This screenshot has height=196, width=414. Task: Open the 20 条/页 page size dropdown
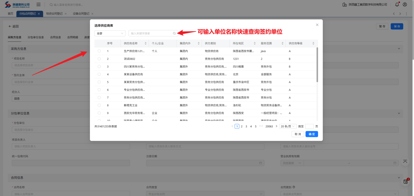(288, 126)
